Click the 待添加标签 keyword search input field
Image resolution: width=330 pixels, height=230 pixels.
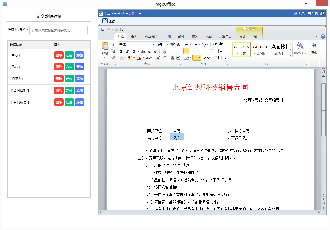58,30
